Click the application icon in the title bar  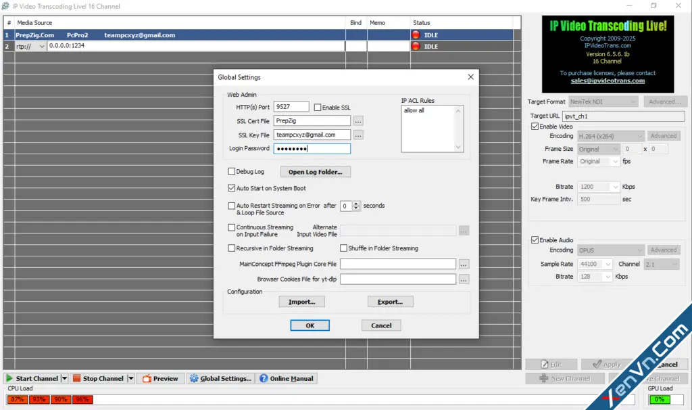pyautogui.click(x=5, y=6)
